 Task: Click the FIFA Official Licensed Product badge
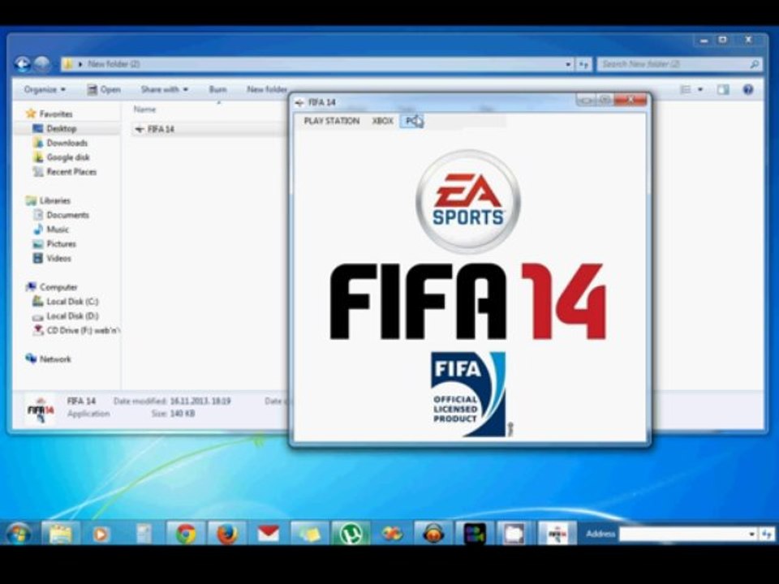tap(468, 395)
